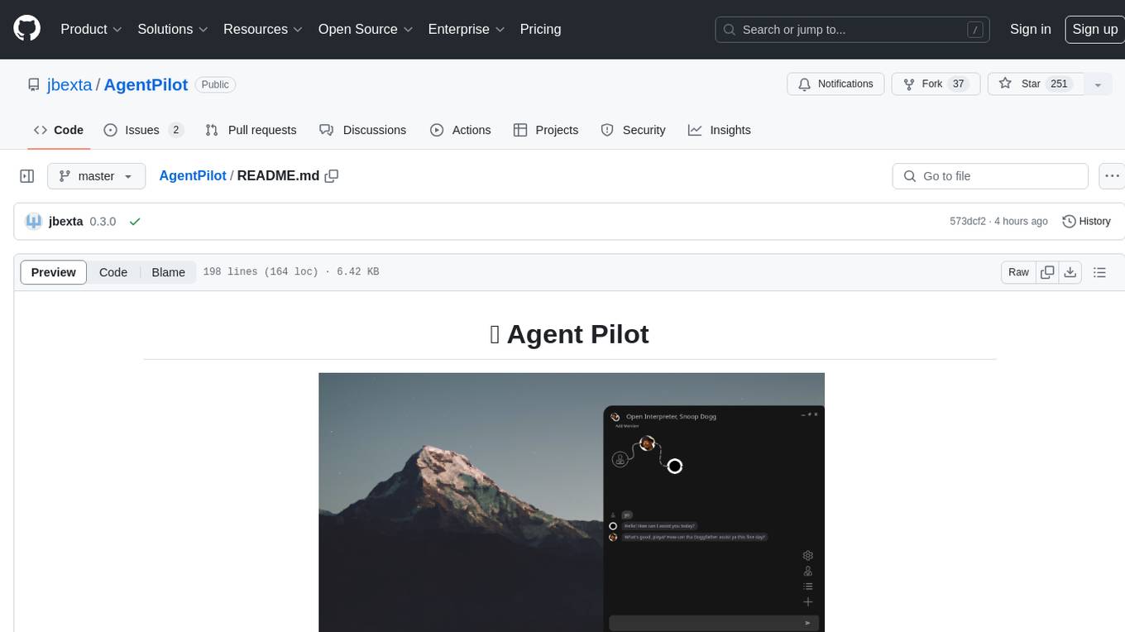Expand the Open Source menu
Image resolution: width=1125 pixels, height=632 pixels.
coord(366,29)
